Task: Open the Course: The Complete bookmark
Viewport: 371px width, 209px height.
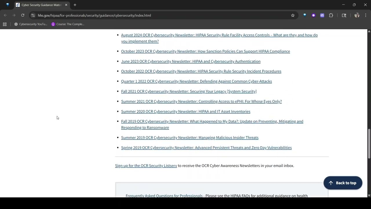Action: (x=68, y=24)
